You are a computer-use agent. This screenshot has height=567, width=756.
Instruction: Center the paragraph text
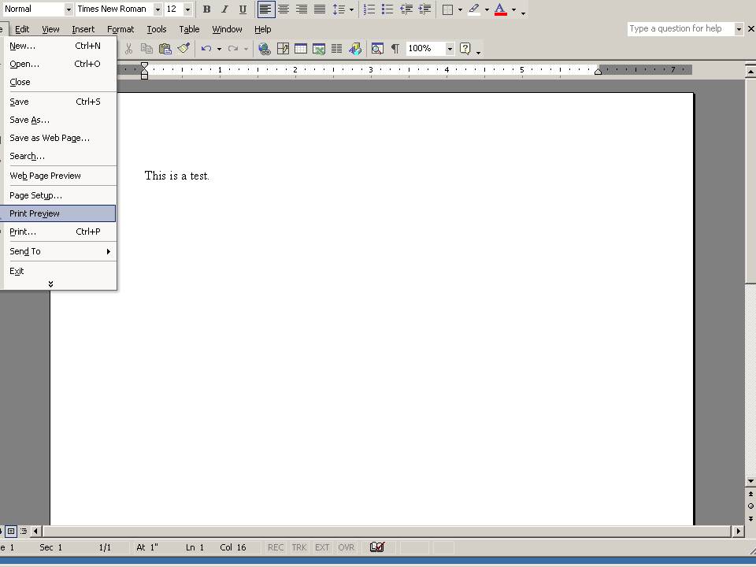click(x=283, y=9)
